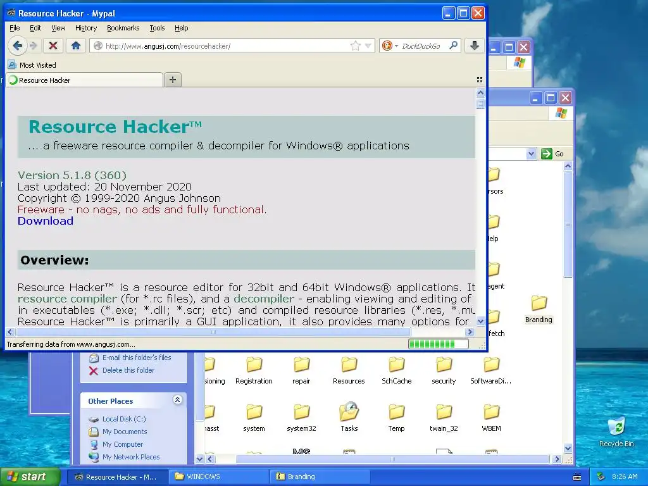Image resolution: width=648 pixels, height=486 pixels.
Task: Select the Resource Hacker tab
Action: [x=84, y=80]
